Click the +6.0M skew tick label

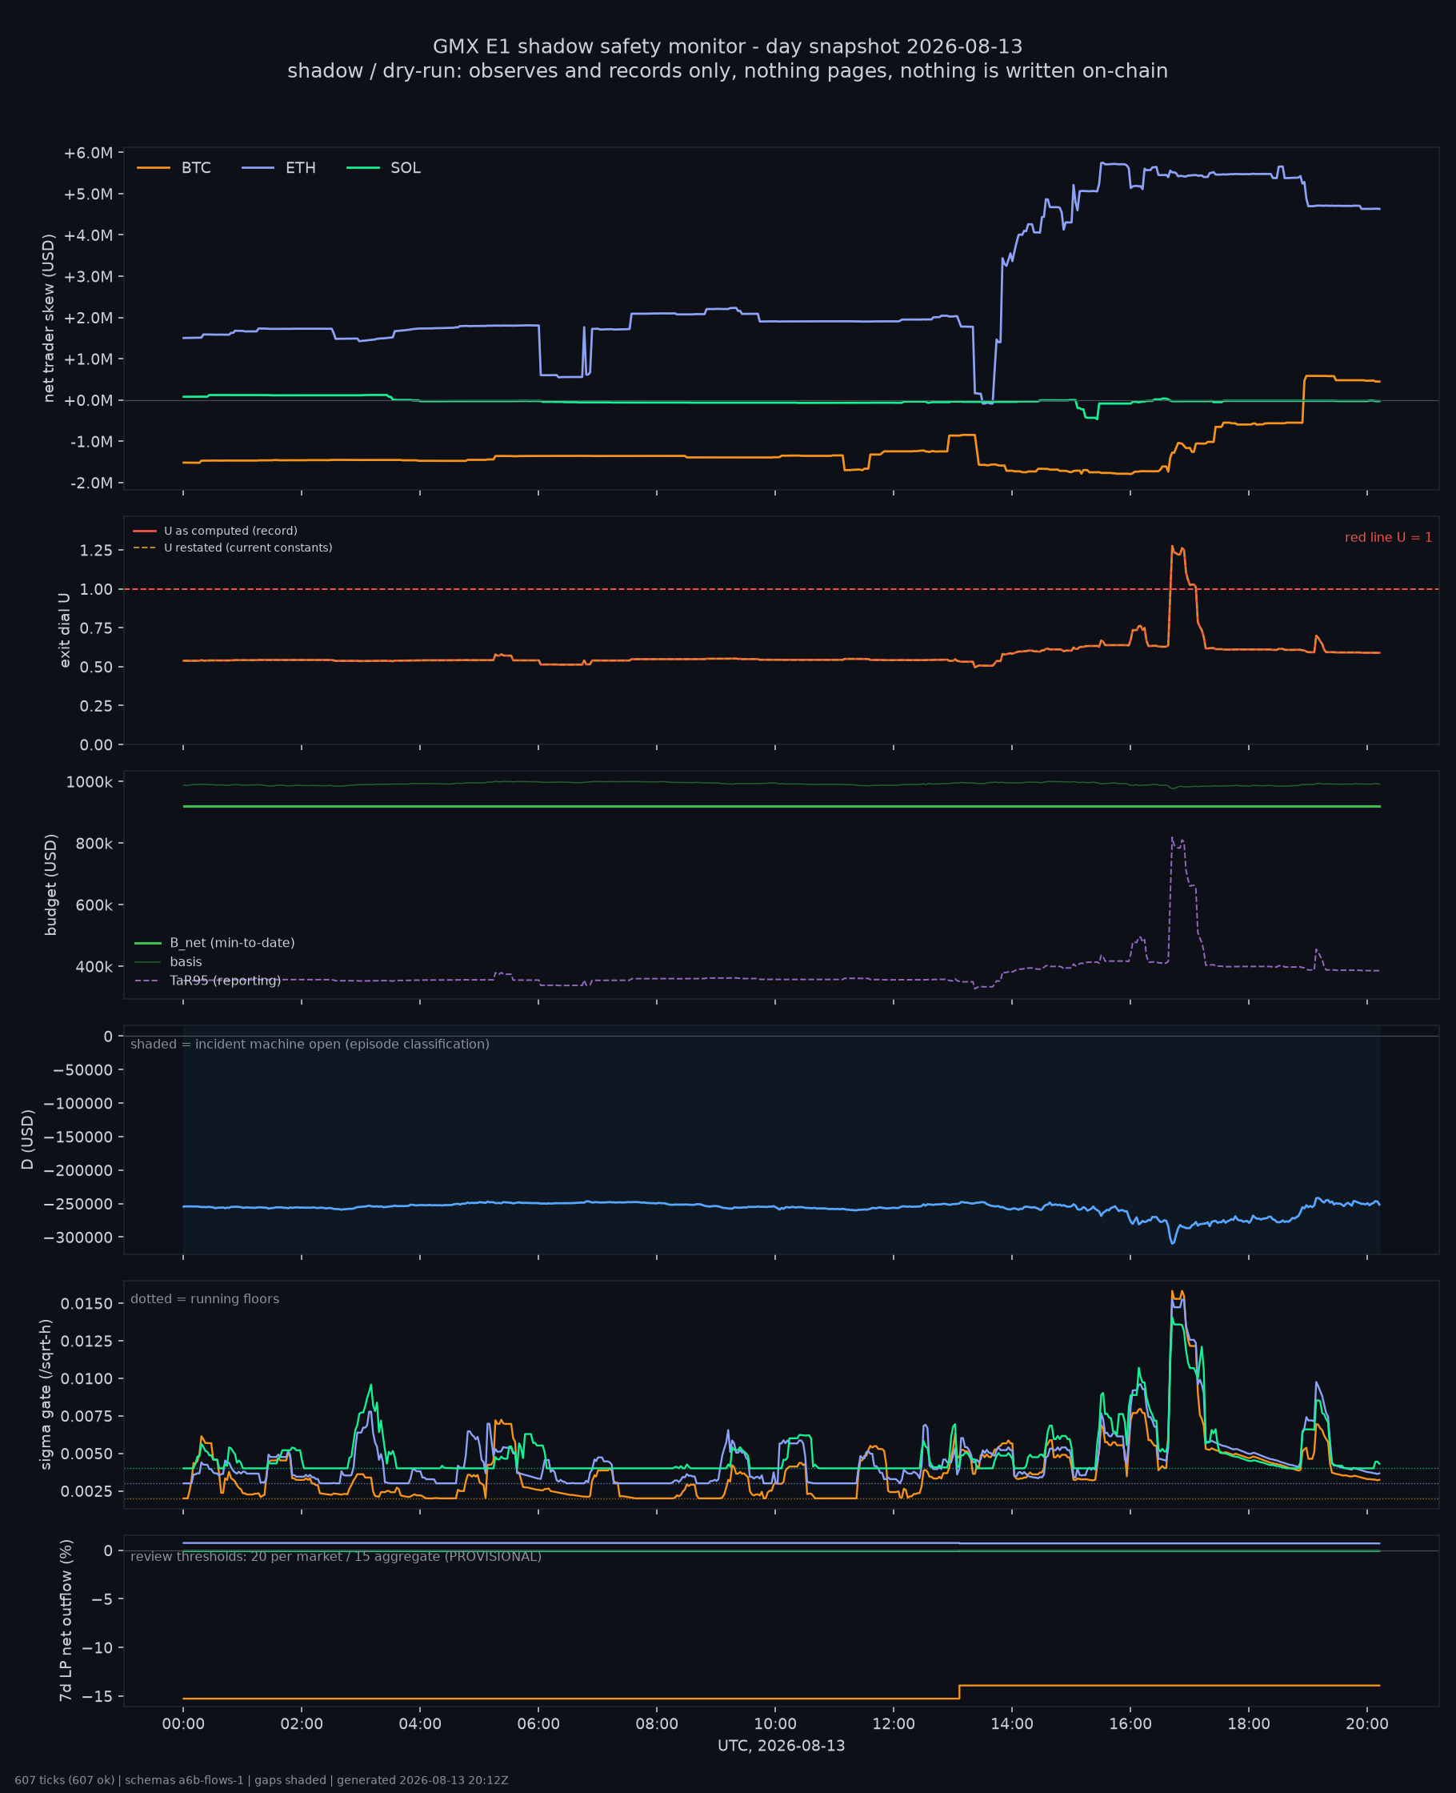(x=88, y=153)
